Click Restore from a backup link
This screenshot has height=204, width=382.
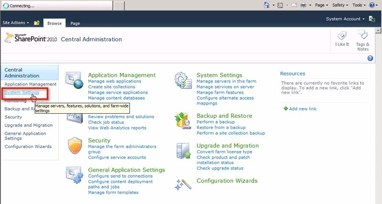(x=221, y=128)
